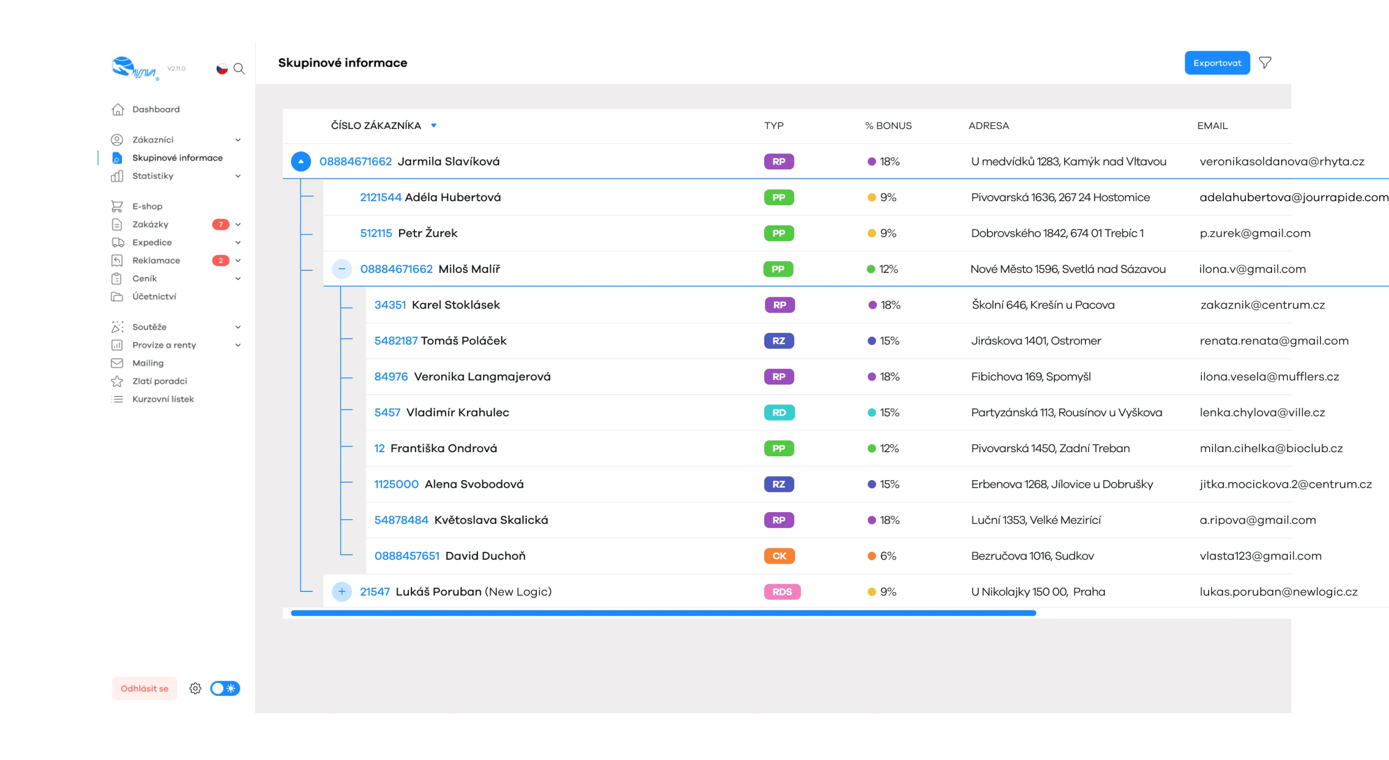
Task: Click the Ceník clipboard icon
Action: pyautogui.click(x=116, y=278)
